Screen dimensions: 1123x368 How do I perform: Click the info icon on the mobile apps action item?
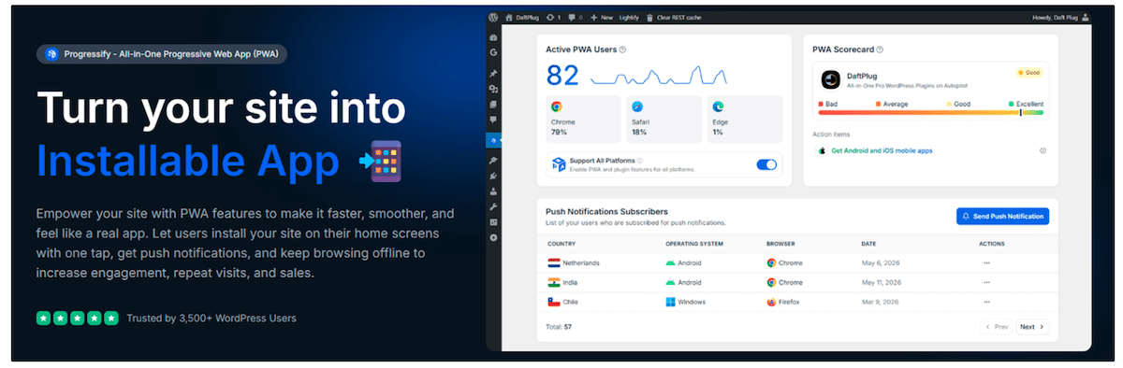tap(1043, 150)
